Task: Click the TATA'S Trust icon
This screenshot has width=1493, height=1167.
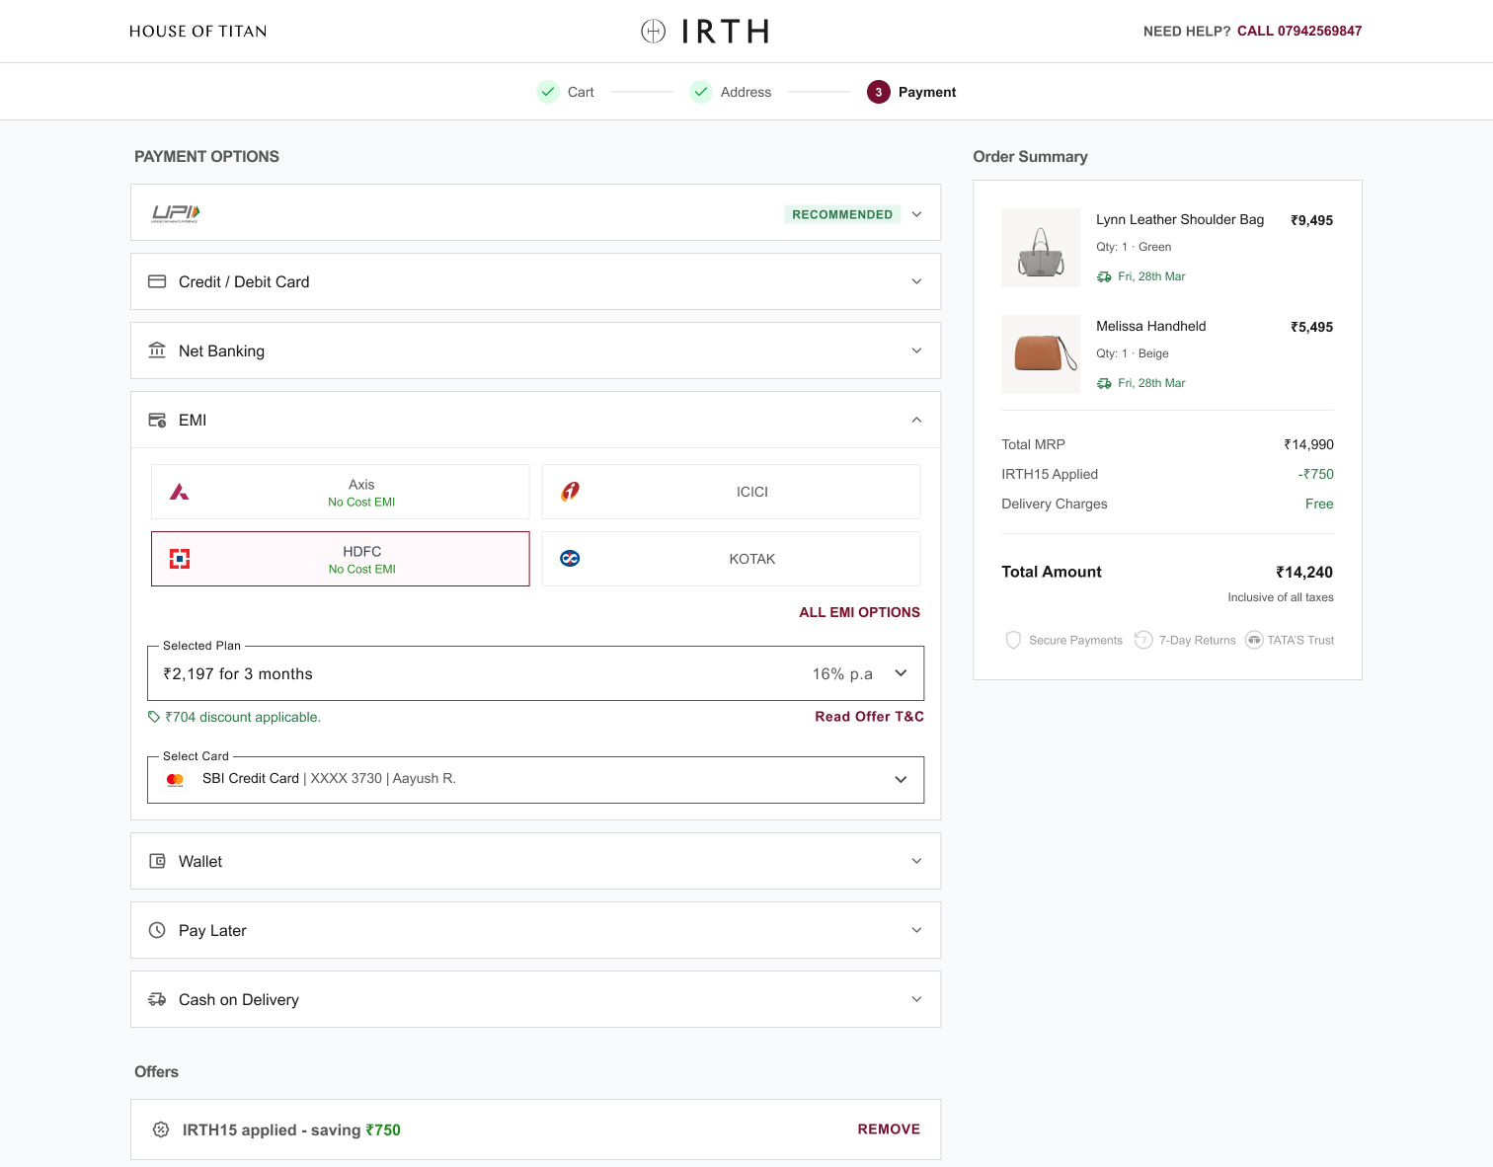Action: 1254,640
